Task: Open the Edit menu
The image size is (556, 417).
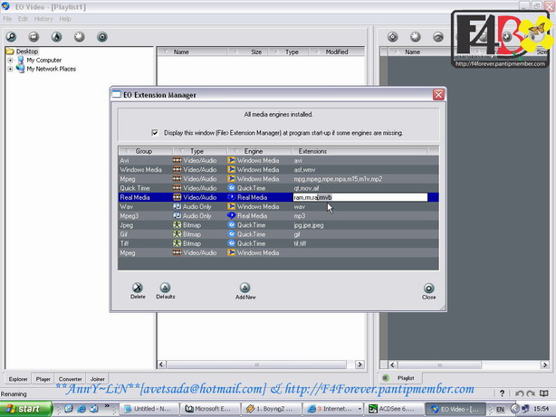Action: 23,19
